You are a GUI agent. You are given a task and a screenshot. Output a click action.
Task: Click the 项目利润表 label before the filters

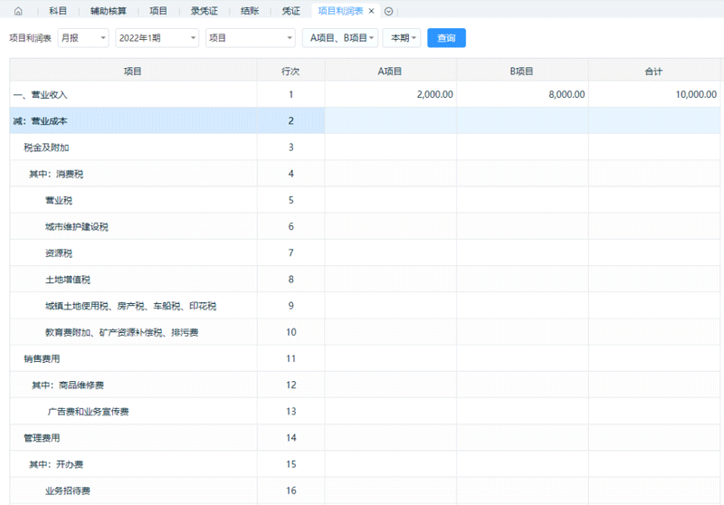(30, 38)
